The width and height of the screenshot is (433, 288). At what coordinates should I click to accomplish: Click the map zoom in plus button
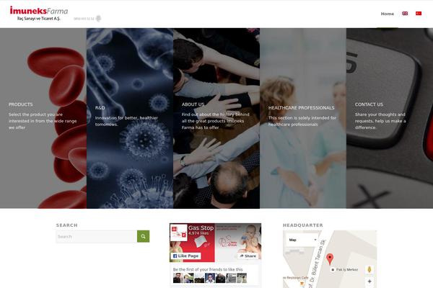tap(369, 282)
